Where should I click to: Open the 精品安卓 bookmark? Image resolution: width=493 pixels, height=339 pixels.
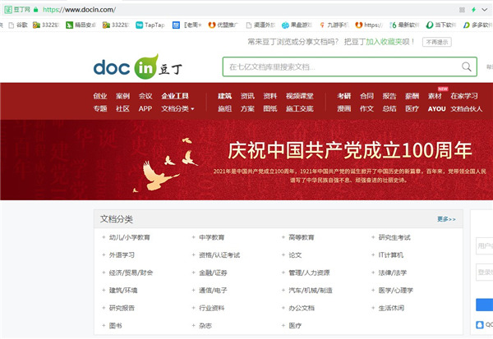pos(81,25)
